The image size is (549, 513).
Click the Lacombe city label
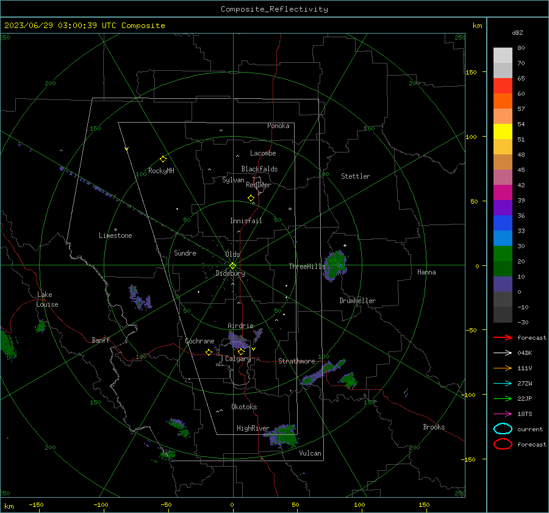coord(263,153)
